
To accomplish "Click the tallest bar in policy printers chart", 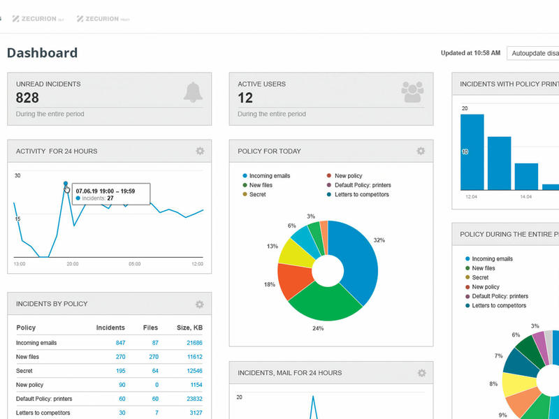I will pos(472,152).
